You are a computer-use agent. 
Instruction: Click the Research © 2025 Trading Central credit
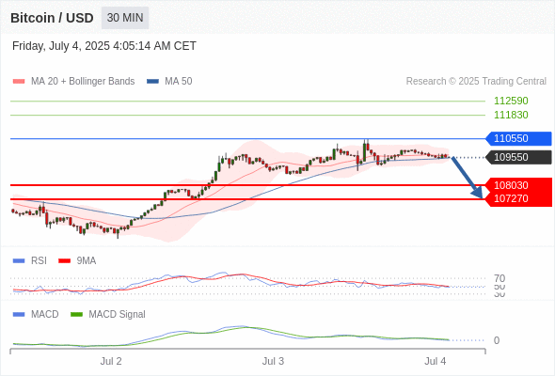(476, 82)
